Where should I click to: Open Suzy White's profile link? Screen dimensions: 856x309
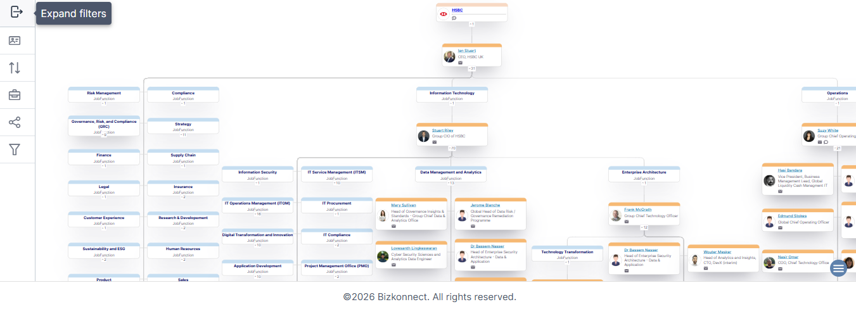tap(827, 130)
